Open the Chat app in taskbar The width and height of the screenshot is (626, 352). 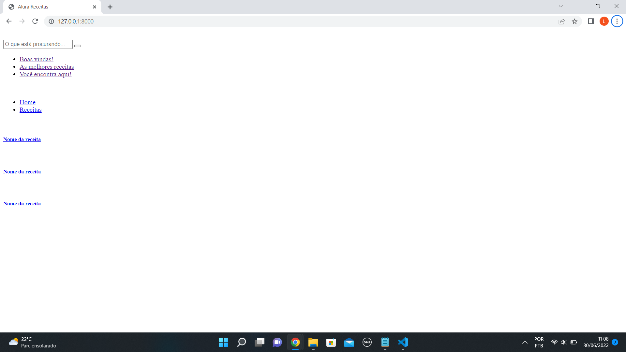tap(277, 342)
